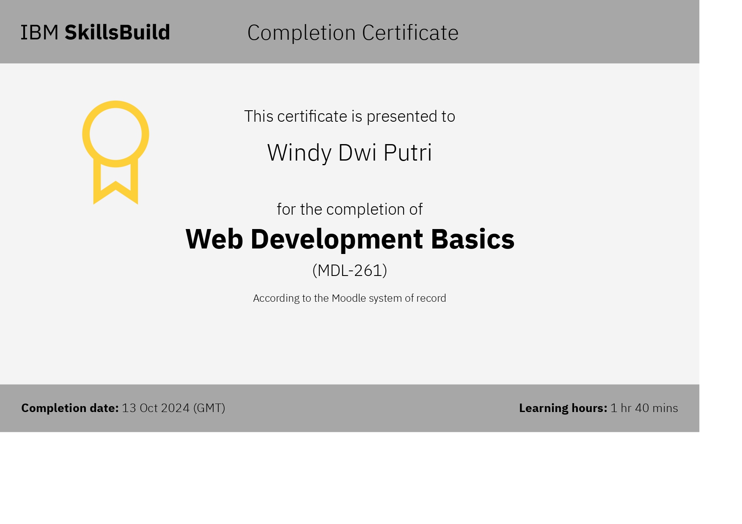Click the Completion date label

pos(70,408)
